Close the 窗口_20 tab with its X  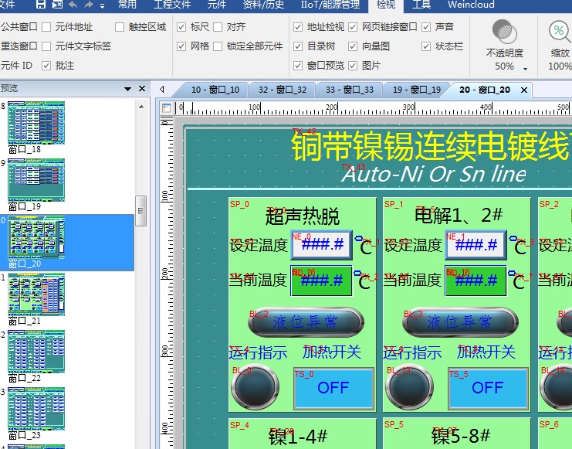(526, 90)
